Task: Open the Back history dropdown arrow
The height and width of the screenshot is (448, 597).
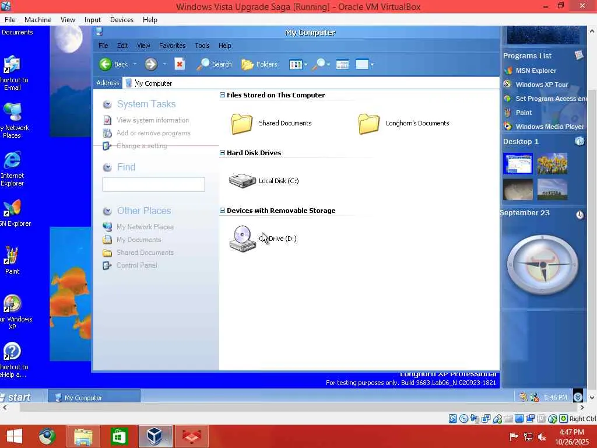Action: pyautogui.click(x=135, y=64)
